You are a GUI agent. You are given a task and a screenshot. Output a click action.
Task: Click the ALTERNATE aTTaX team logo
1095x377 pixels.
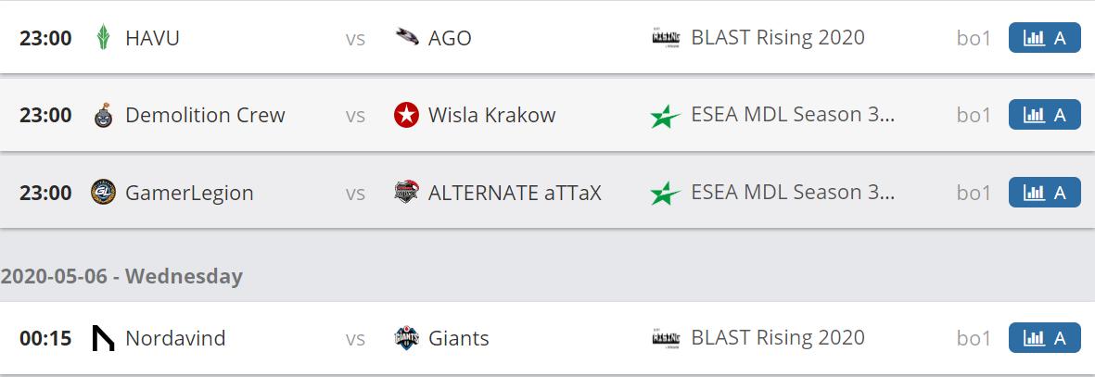click(x=406, y=193)
